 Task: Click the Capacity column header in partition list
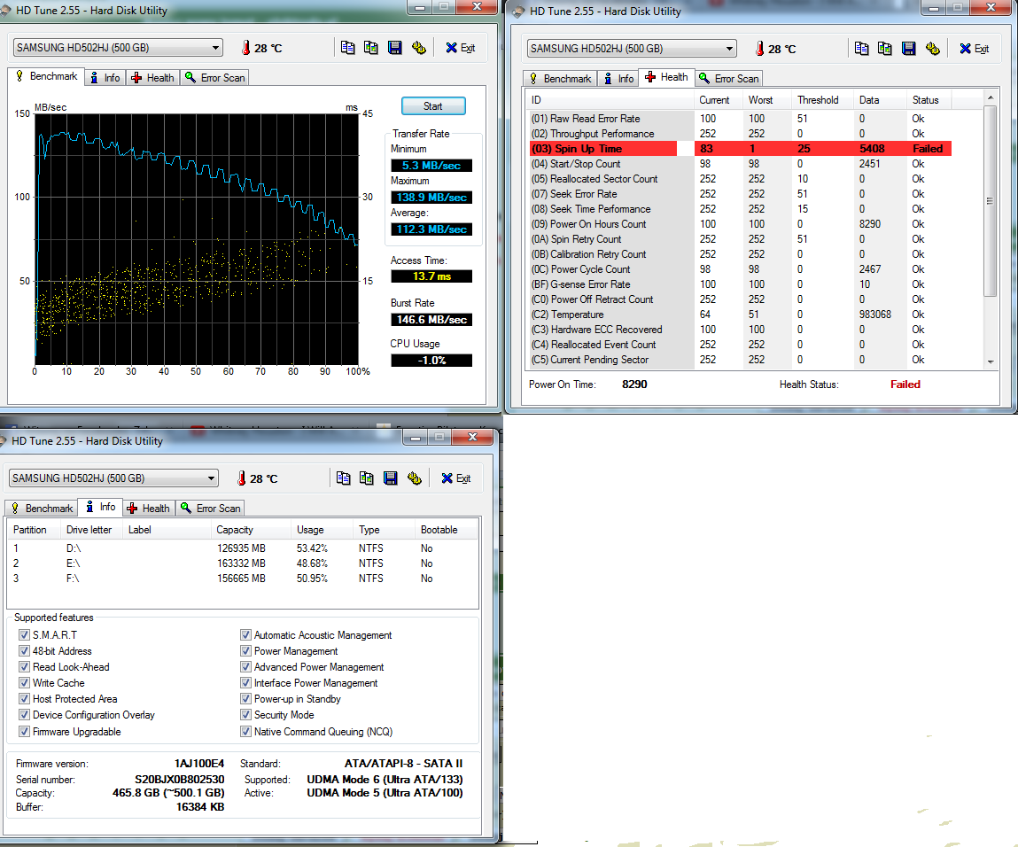252,530
